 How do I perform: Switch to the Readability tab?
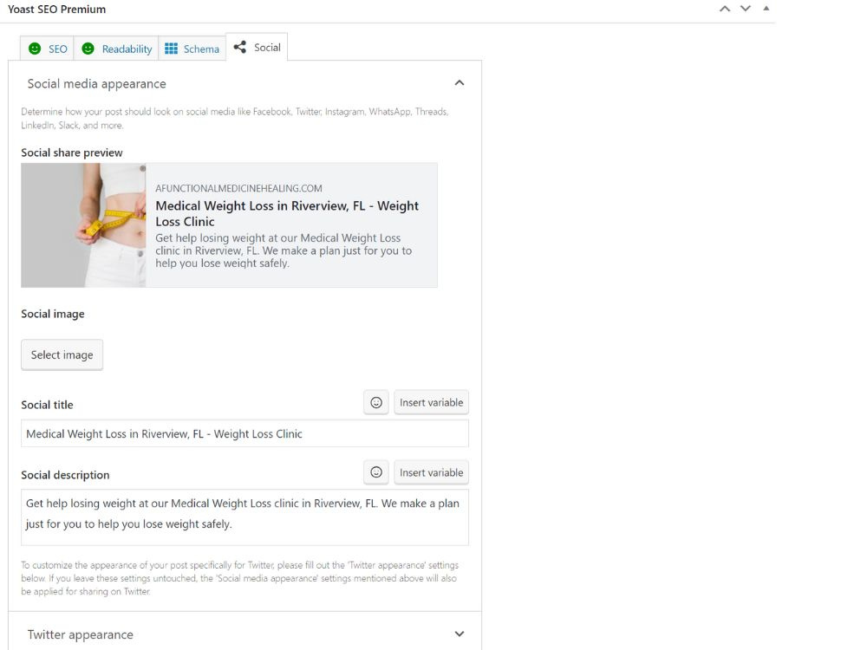click(117, 49)
